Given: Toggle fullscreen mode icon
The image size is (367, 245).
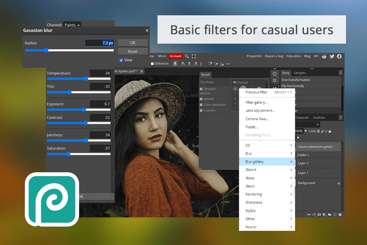Looking at the screenshot, I should point(194,56).
